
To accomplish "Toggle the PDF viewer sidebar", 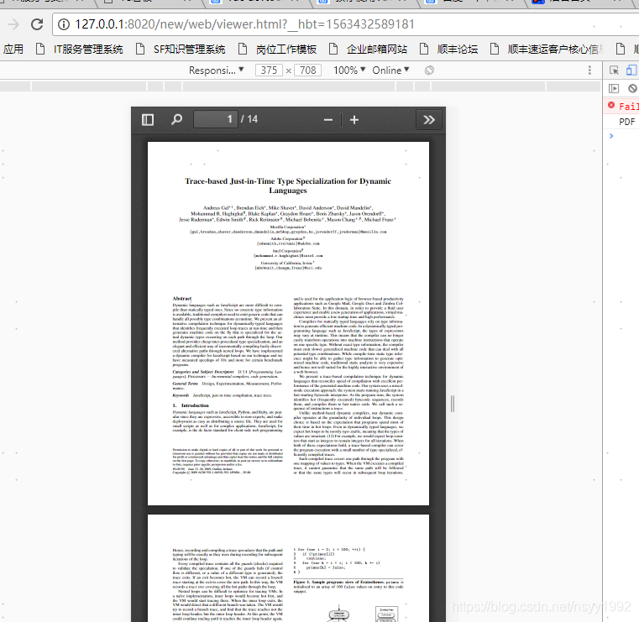I will pos(148,120).
